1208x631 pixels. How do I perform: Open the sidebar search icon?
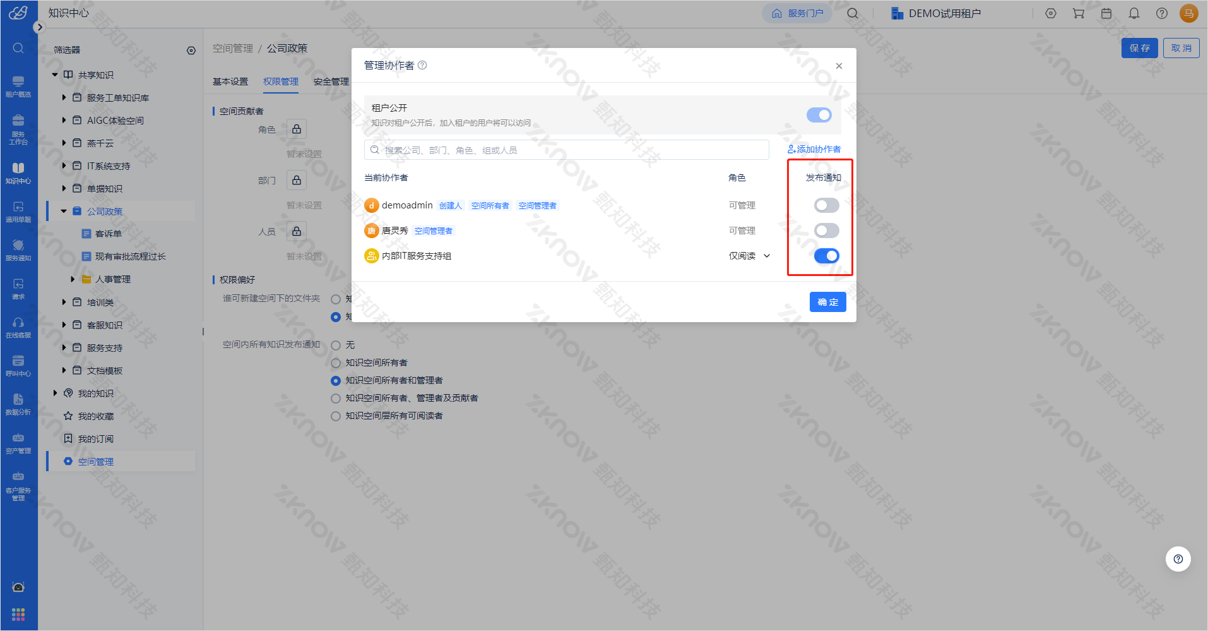[18, 48]
